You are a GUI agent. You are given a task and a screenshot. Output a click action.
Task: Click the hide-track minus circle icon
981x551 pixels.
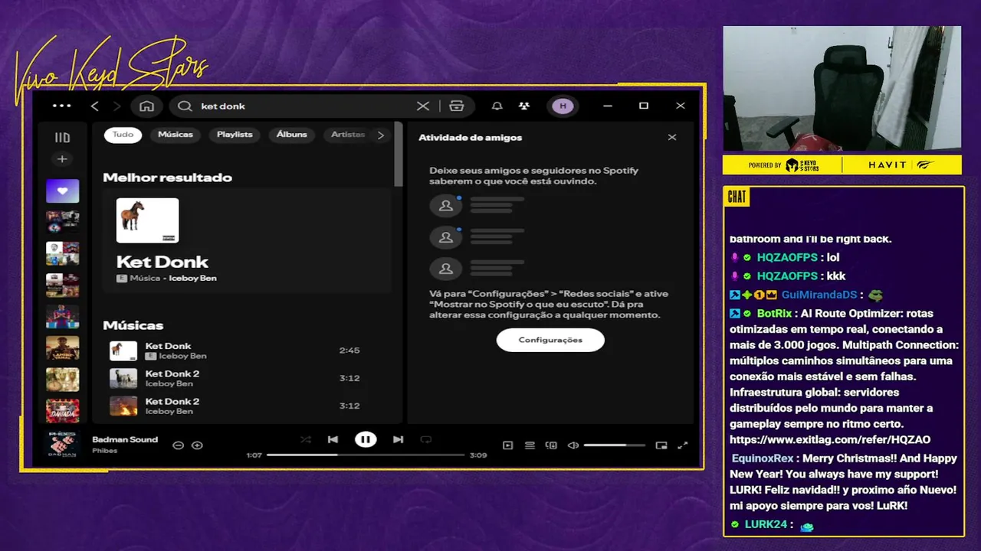click(178, 445)
